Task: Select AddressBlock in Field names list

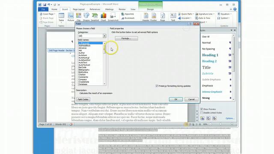Action: (x=85, y=46)
